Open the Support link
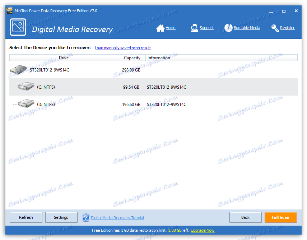This screenshot has width=307, height=240. [206, 28]
